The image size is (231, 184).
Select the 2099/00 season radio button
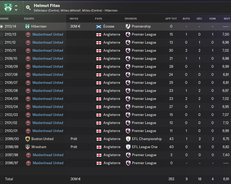click(2, 139)
